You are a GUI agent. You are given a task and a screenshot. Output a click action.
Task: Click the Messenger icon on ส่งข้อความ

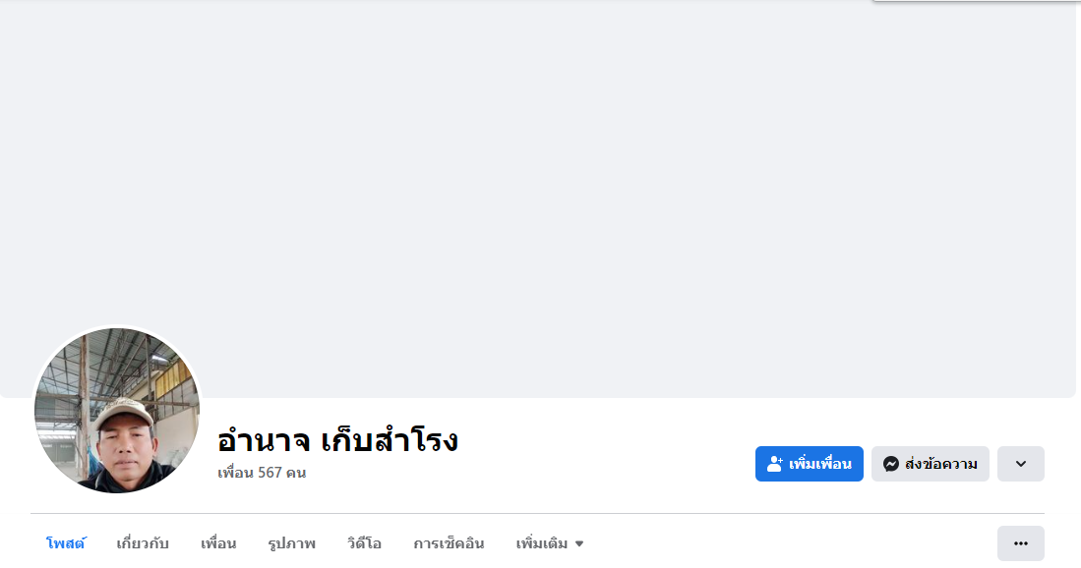pyautogui.click(x=891, y=464)
